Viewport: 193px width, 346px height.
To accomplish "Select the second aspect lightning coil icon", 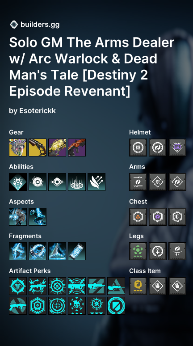I will coord(38,217).
